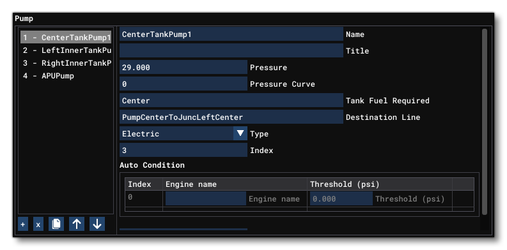This screenshot has width=507, height=250.
Task: Click the Pump panel title
Action: point(24,18)
